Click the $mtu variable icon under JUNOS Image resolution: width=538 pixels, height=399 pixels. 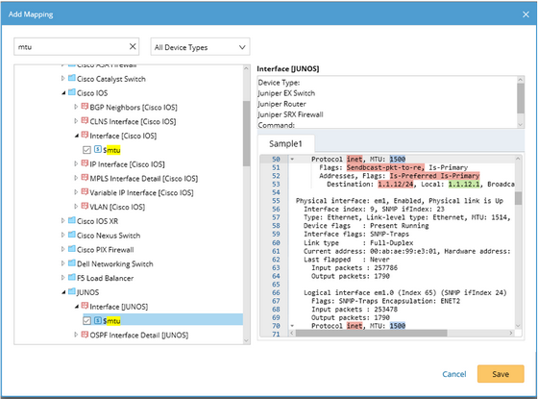coord(98,320)
